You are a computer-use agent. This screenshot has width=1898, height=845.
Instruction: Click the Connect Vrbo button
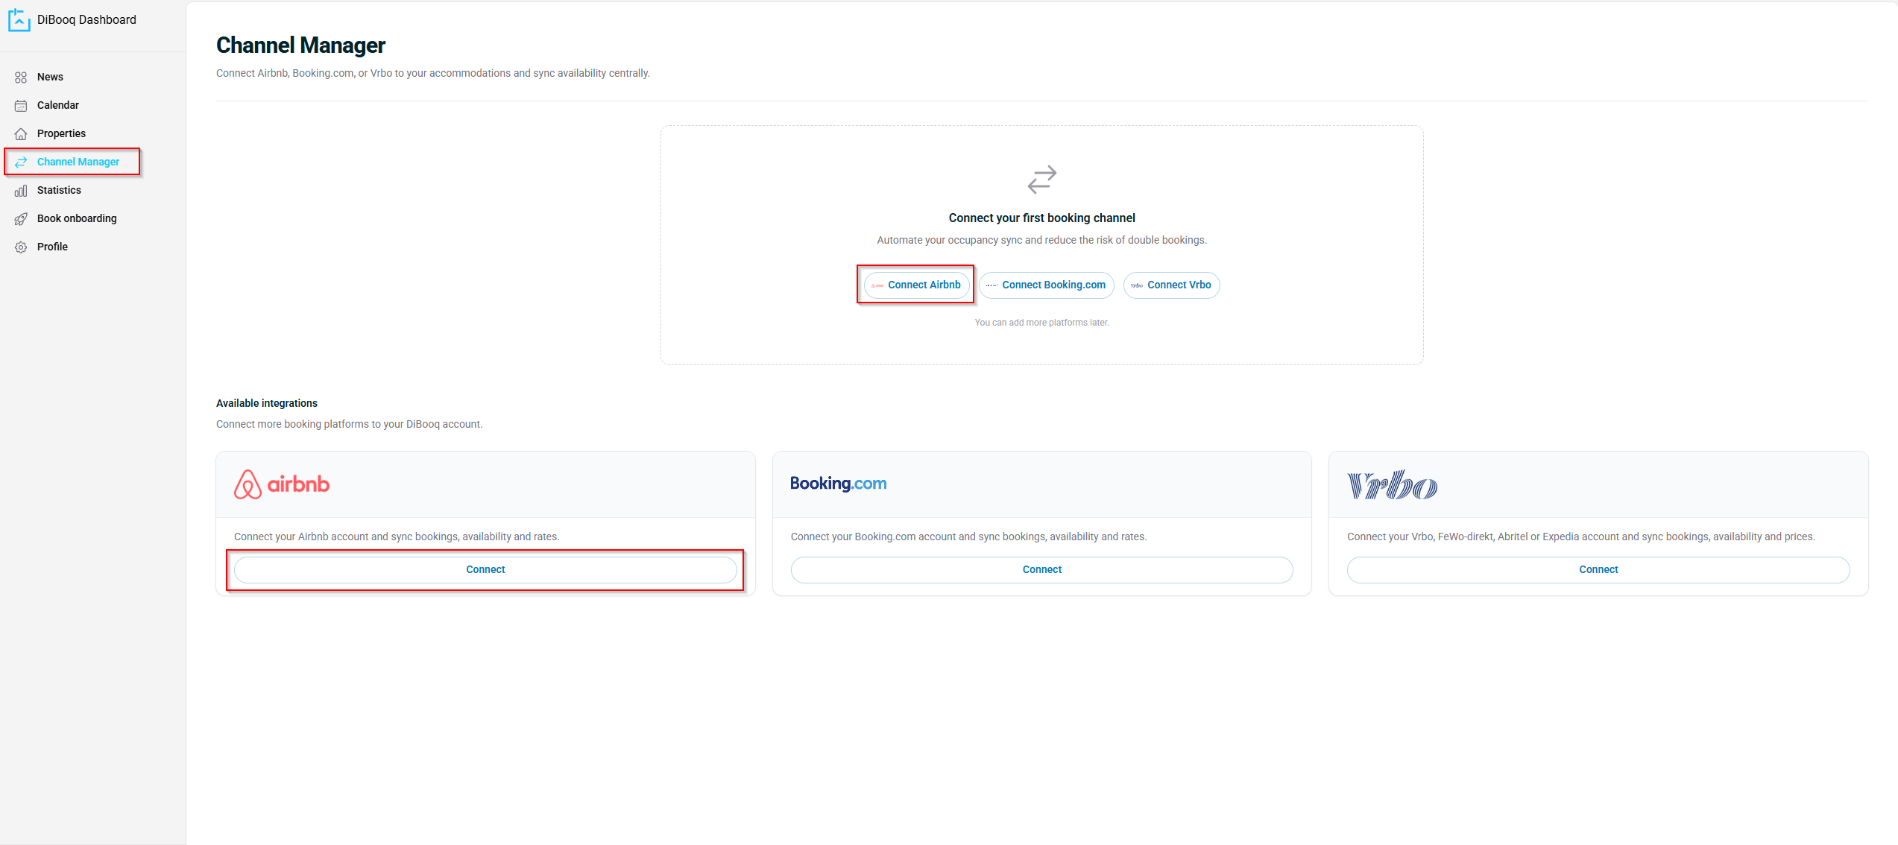1172,285
